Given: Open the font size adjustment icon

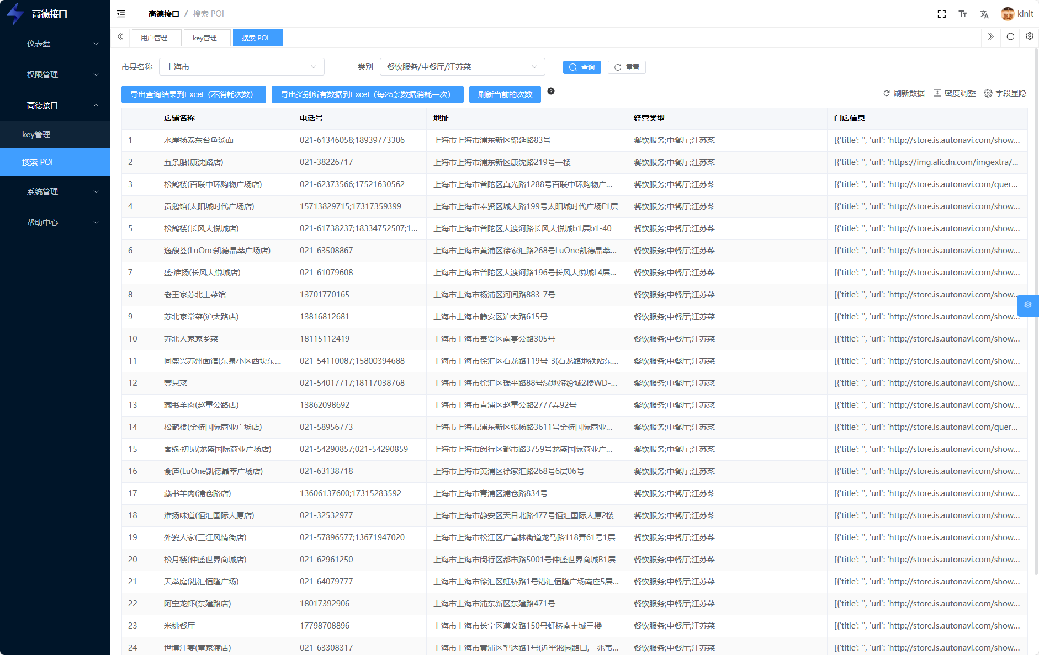Looking at the screenshot, I should (x=963, y=14).
